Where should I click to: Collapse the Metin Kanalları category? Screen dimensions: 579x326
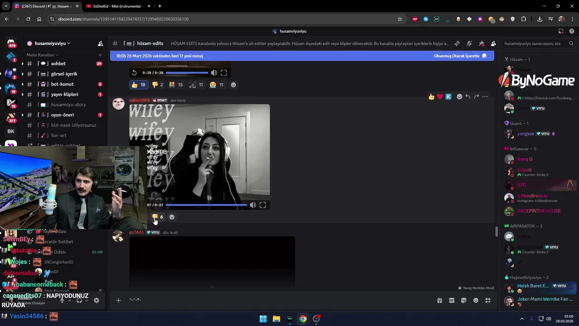point(42,55)
